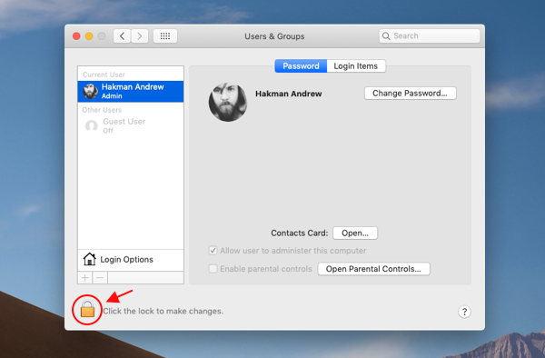Switch to the Login Items tab
The height and width of the screenshot is (358, 545).
click(x=356, y=65)
